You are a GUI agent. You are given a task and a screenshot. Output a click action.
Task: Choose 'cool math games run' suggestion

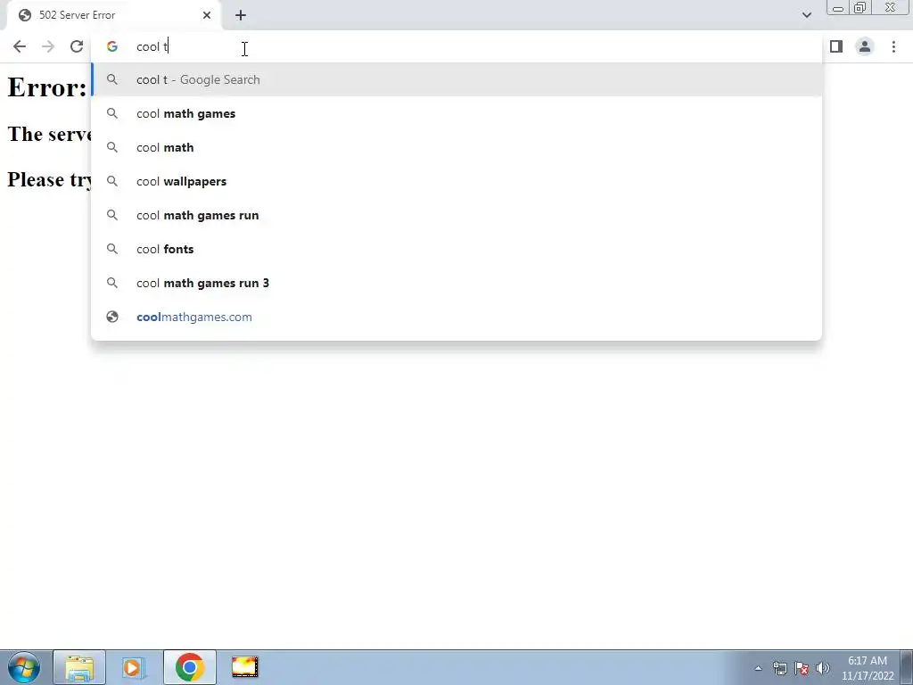457,215
